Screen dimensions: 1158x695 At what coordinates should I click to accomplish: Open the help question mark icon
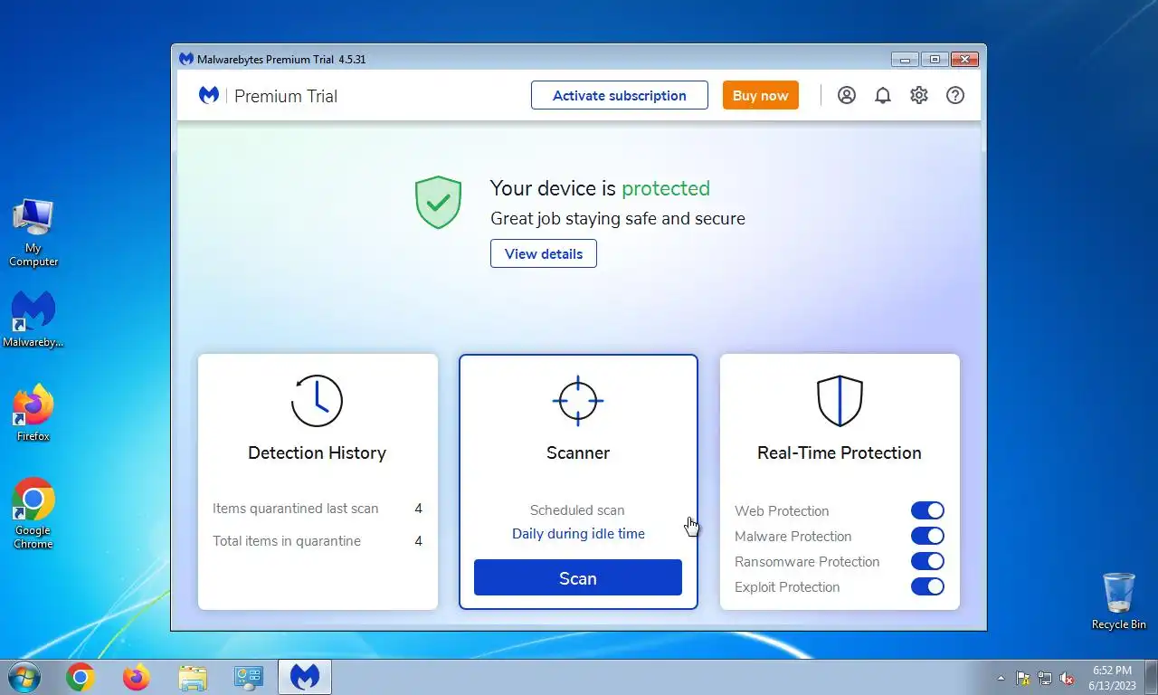click(955, 95)
